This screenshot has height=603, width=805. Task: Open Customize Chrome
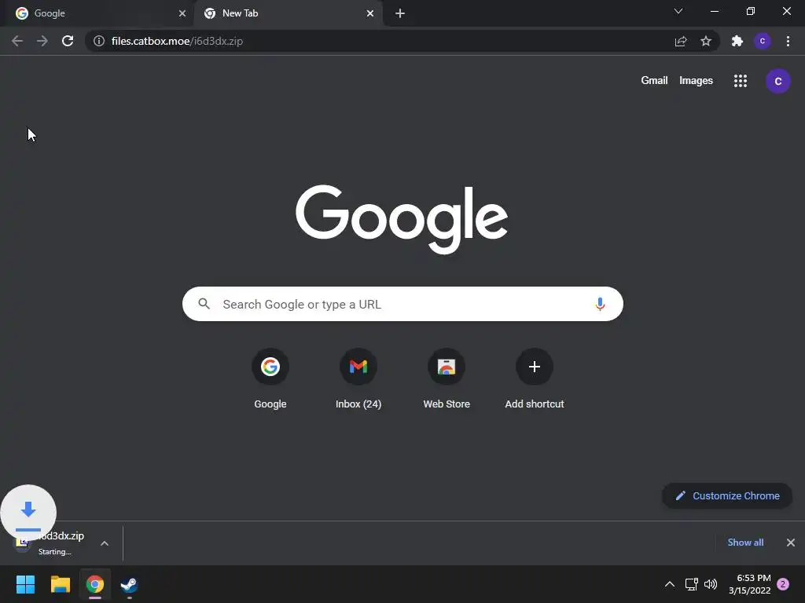(727, 496)
